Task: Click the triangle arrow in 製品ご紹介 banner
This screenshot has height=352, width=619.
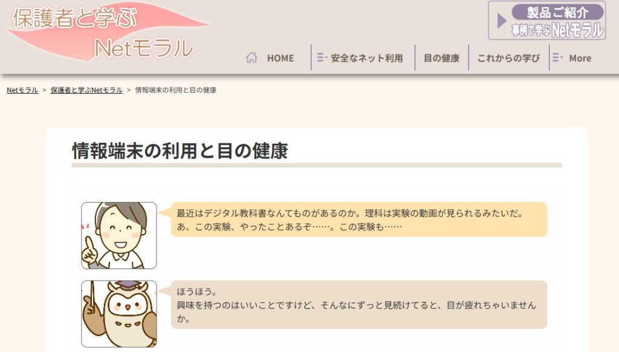Action: pyautogui.click(x=501, y=21)
